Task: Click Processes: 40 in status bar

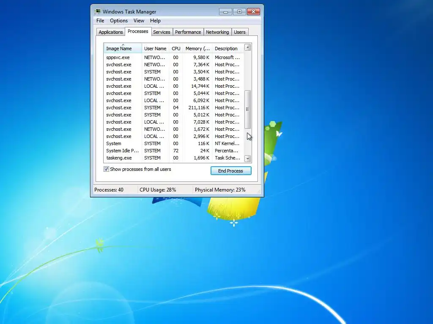Action: [109, 190]
